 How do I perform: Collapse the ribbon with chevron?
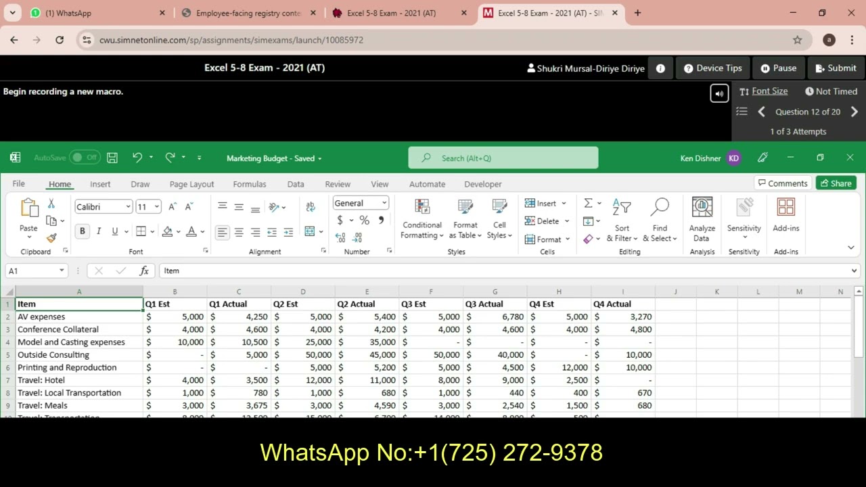[x=851, y=248]
